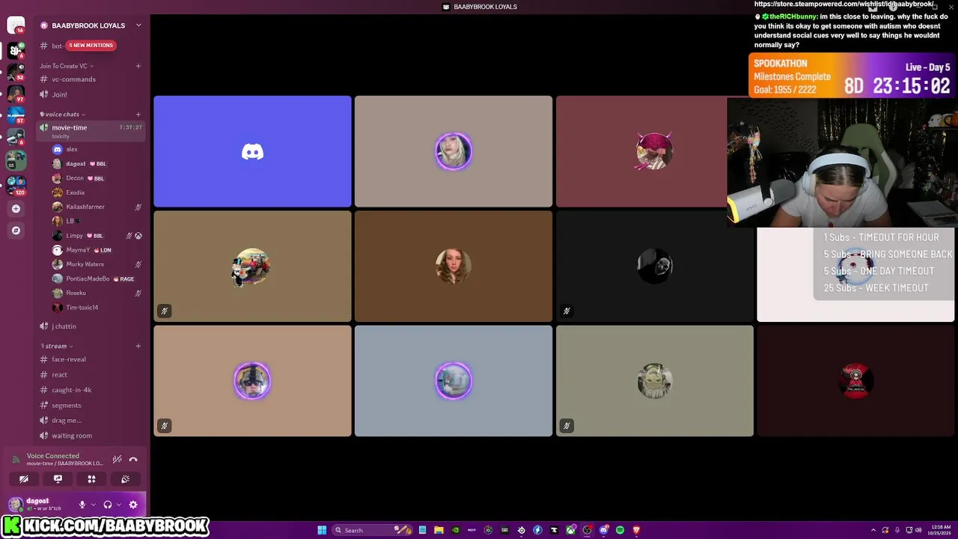This screenshot has width=958, height=539.
Task: Expand the headphones output options arrow
Action: tap(118, 505)
